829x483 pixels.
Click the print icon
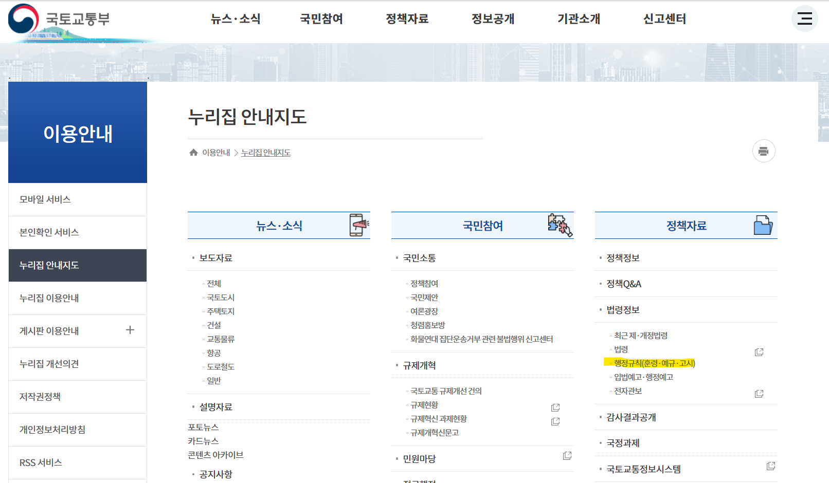(x=764, y=151)
